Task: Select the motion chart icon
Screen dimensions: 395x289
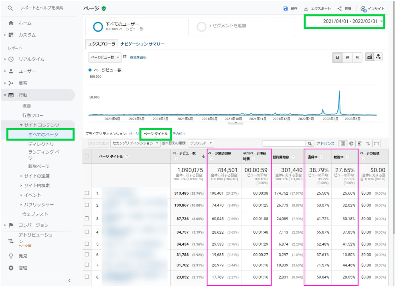Action: (378, 57)
